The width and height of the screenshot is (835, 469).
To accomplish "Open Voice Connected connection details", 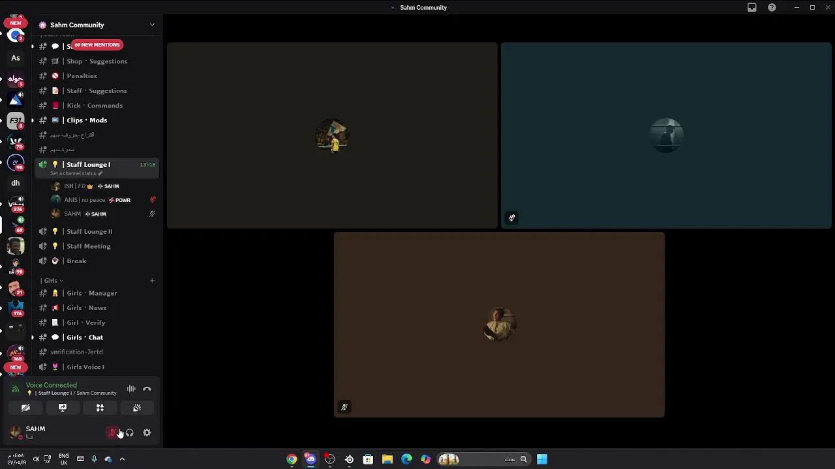I will click(x=52, y=385).
